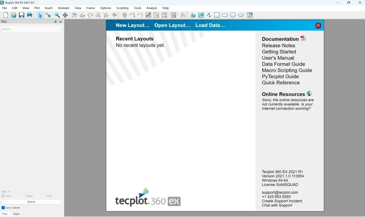
Task: Select the Translate four-arrow tool
Action: pos(65,15)
